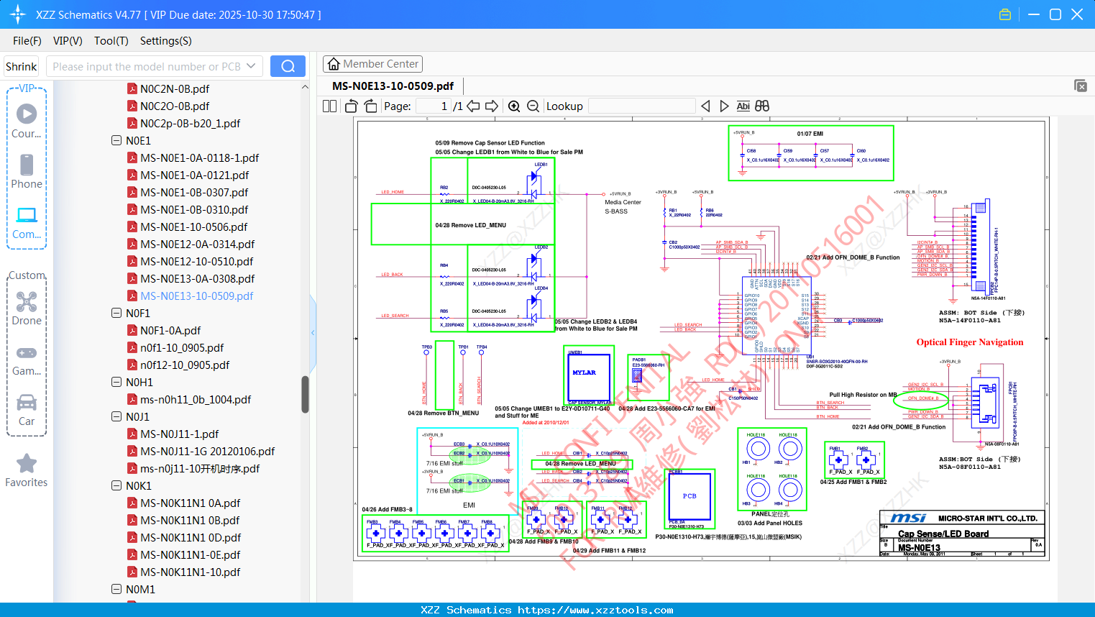Open the model number dropdown arrow
This screenshot has height=617, width=1095.
pyautogui.click(x=251, y=66)
